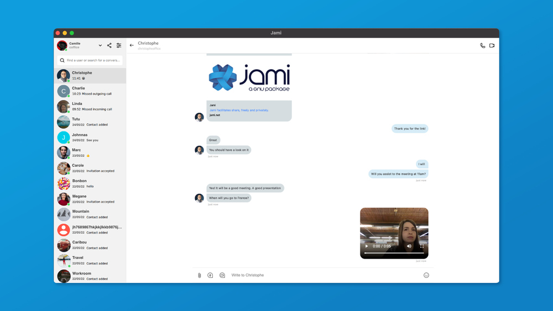553x311 pixels.
Task: Select the Caribou contact
Action: point(90,245)
